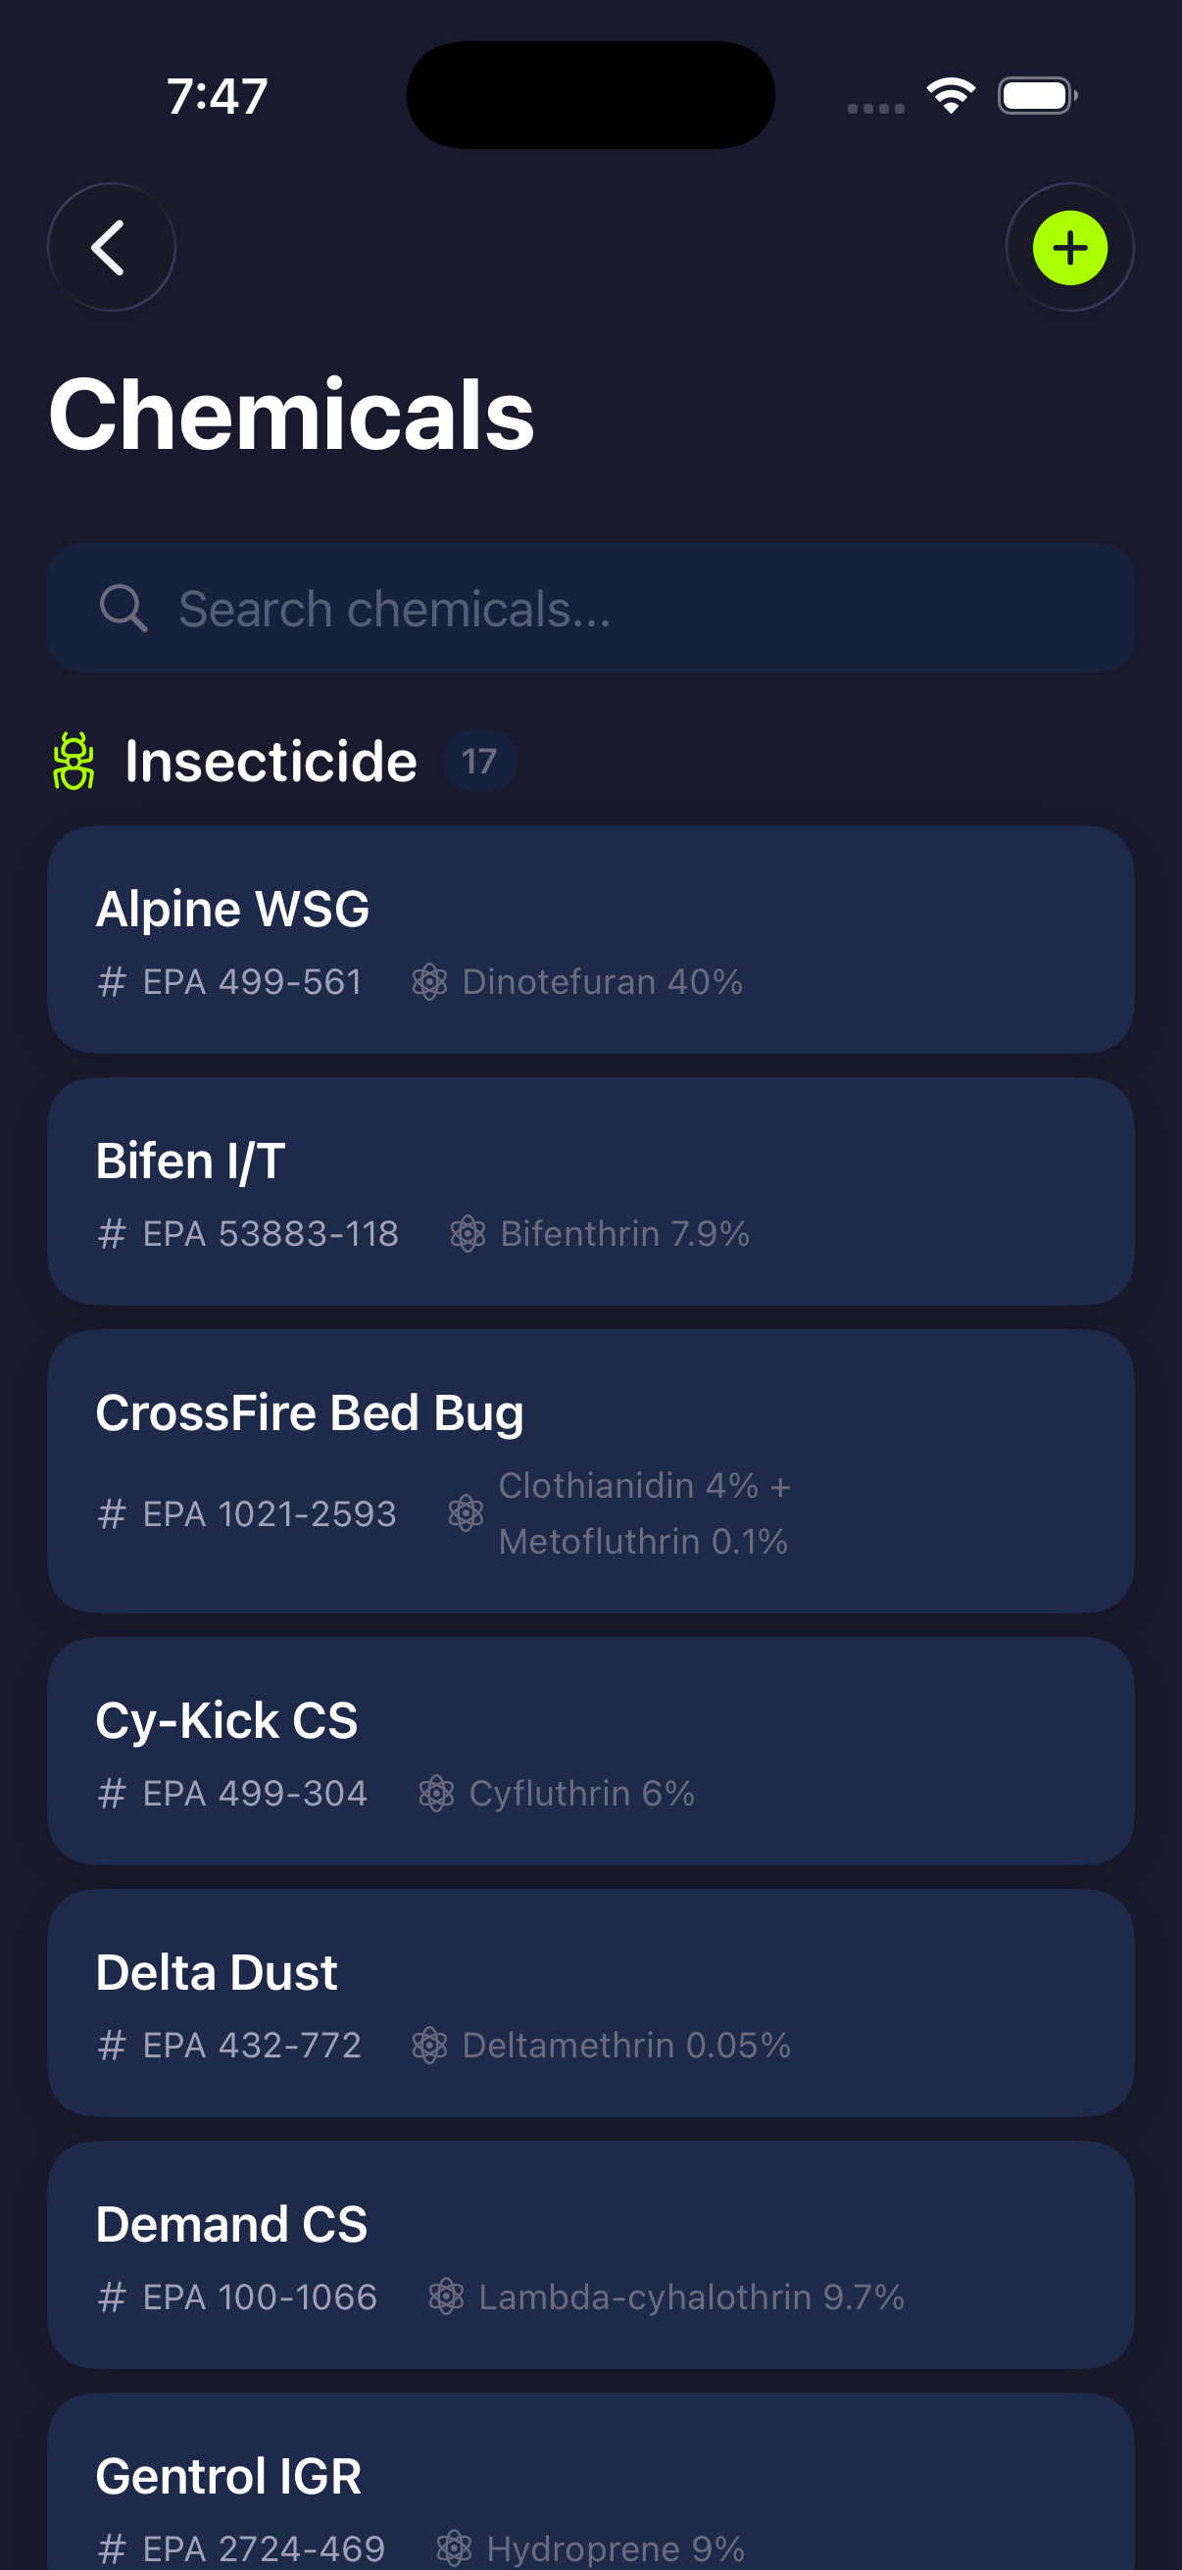Select the CrossFire Bed Bug card
Viewport: 1182px width, 2570px height.
coord(590,1471)
